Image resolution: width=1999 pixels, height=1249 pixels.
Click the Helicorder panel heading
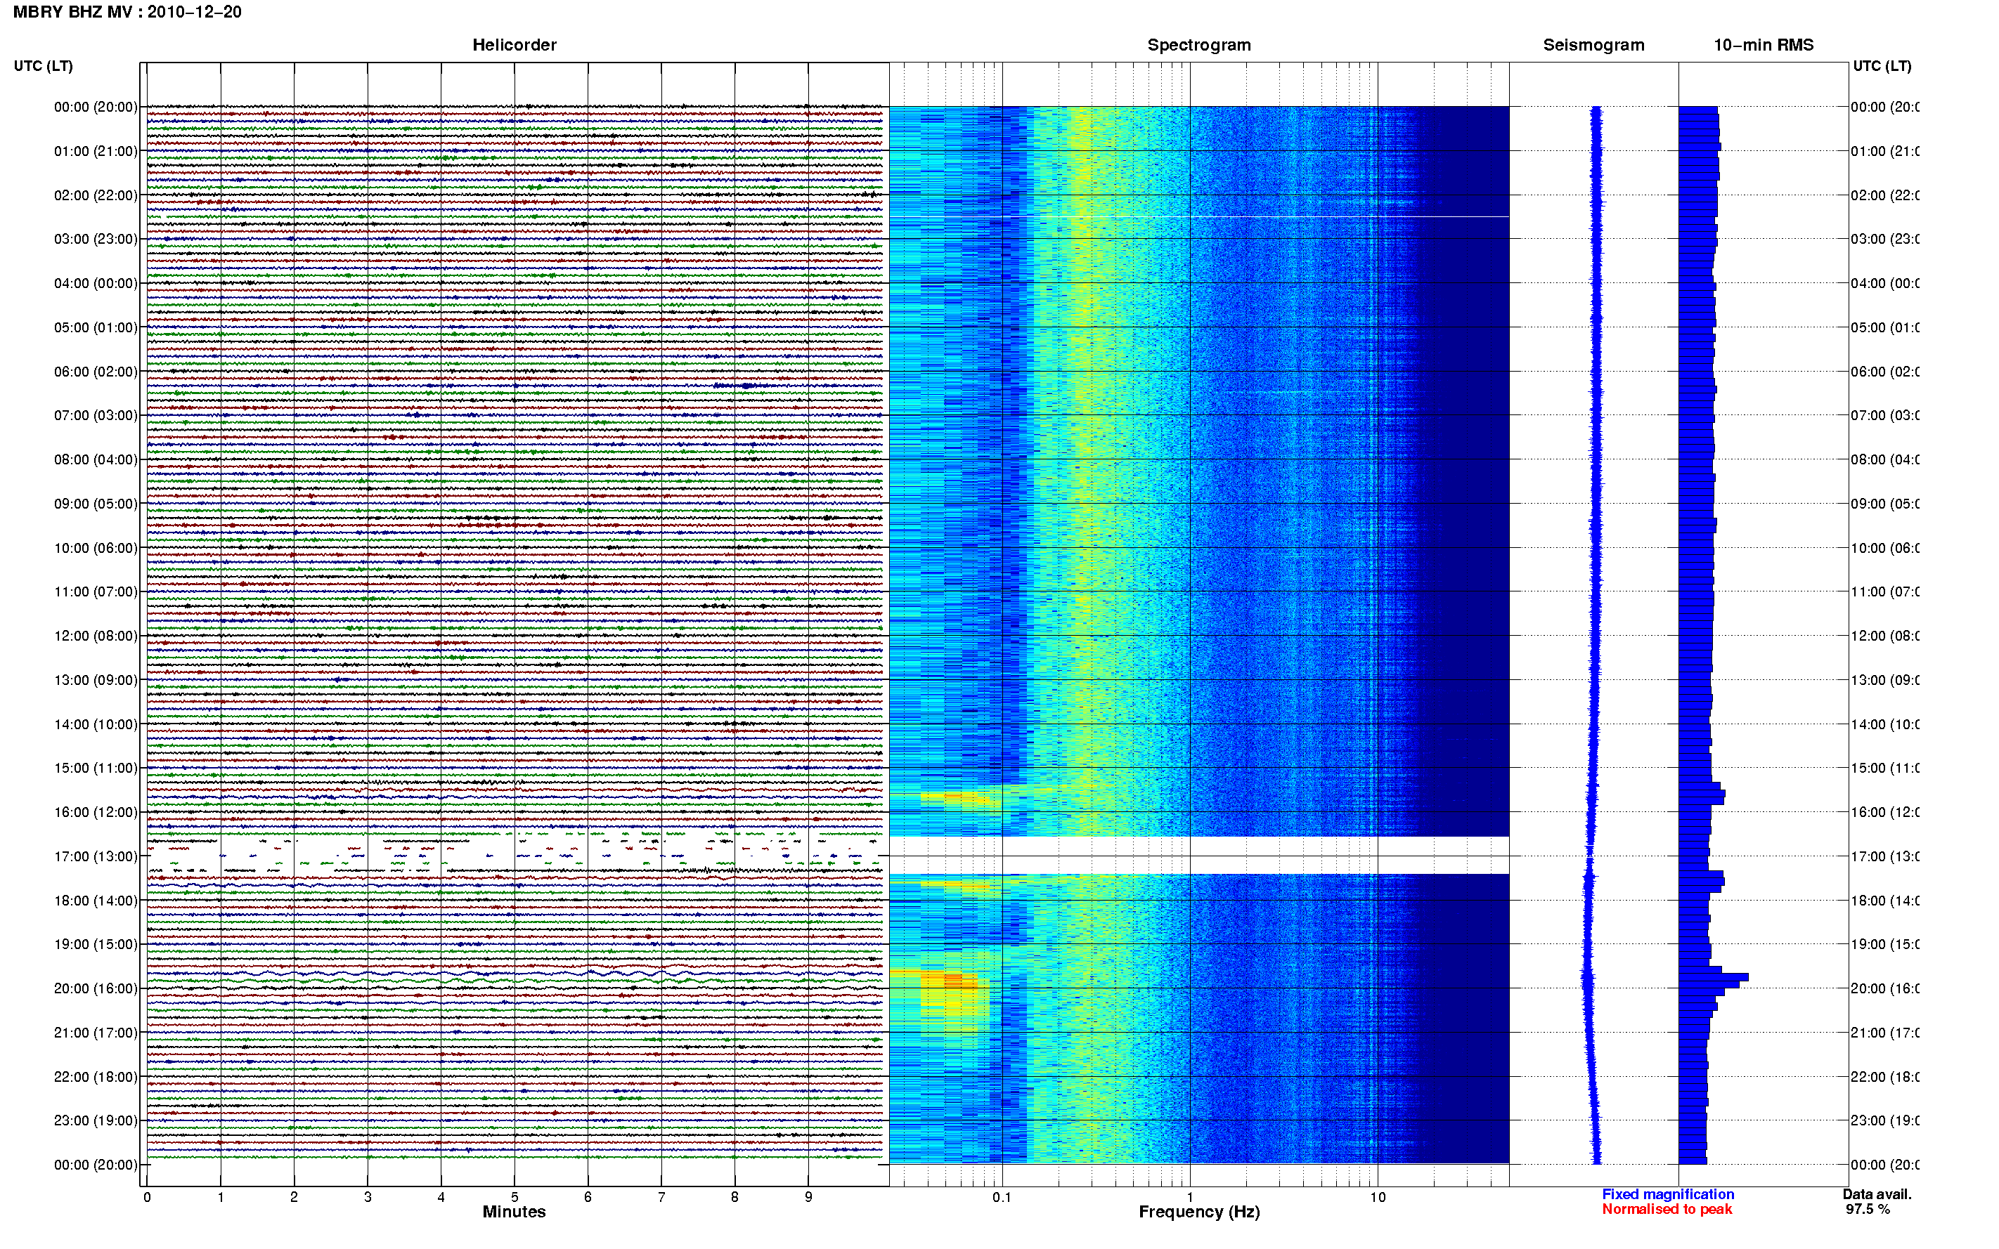pos(514,45)
